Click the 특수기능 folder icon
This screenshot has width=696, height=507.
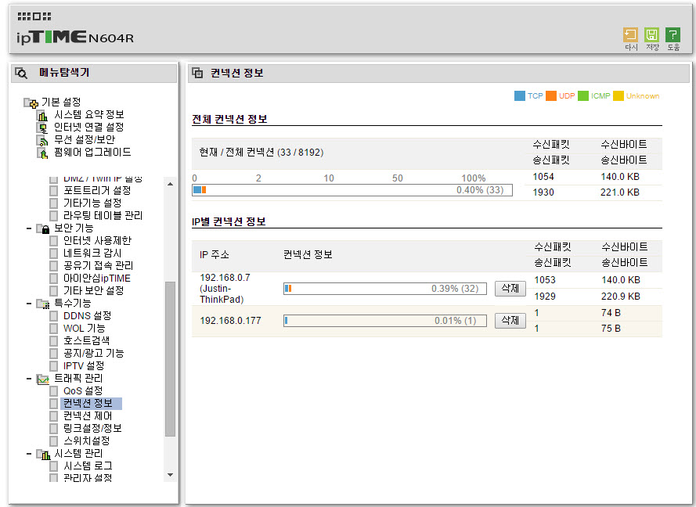[43, 304]
